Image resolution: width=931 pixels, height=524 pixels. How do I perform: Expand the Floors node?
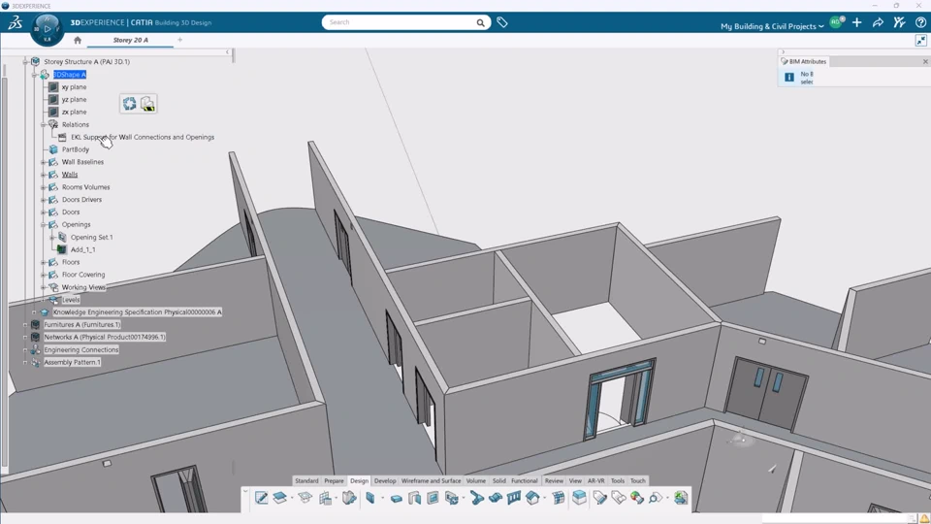[x=44, y=262]
